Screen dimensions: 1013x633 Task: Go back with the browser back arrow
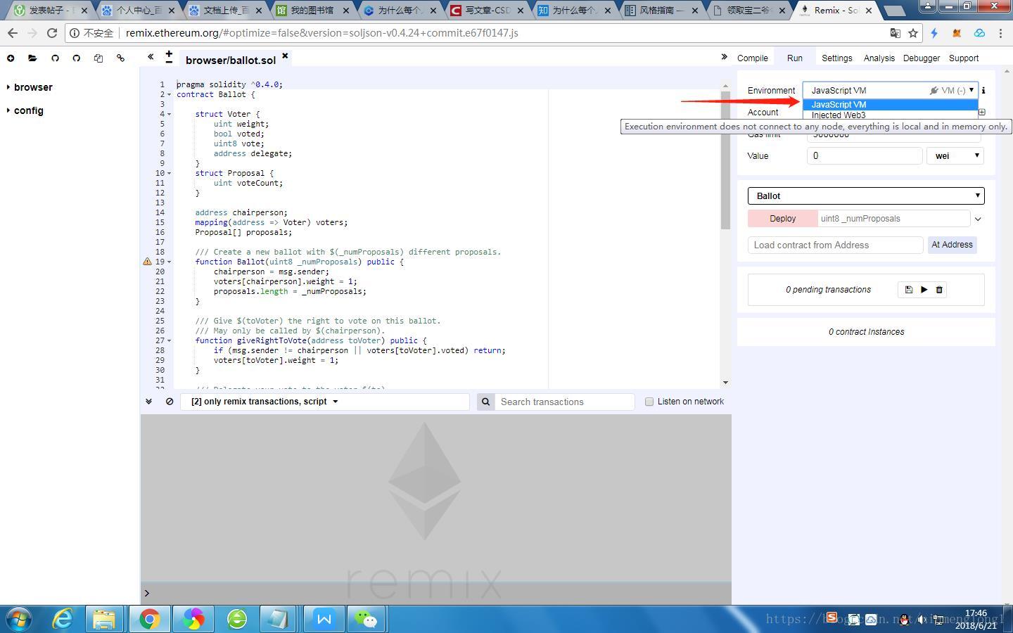(x=13, y=33)
